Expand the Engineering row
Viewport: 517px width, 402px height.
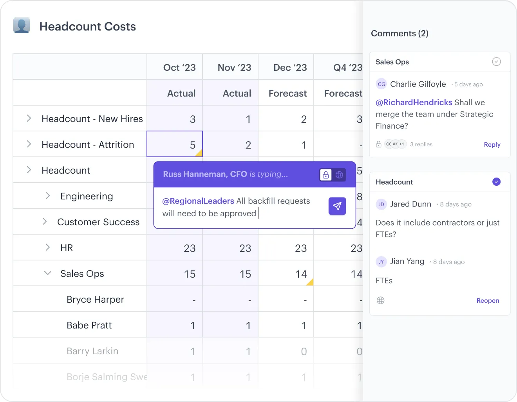pos(47,196)
